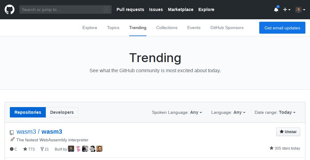Expand the Spoken Language filter dropdown
The height and width of the screenshot is (160, 310).
coord(177,113)
